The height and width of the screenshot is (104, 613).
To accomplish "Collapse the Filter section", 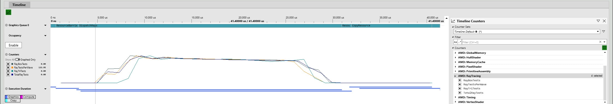I will (453, 37).
